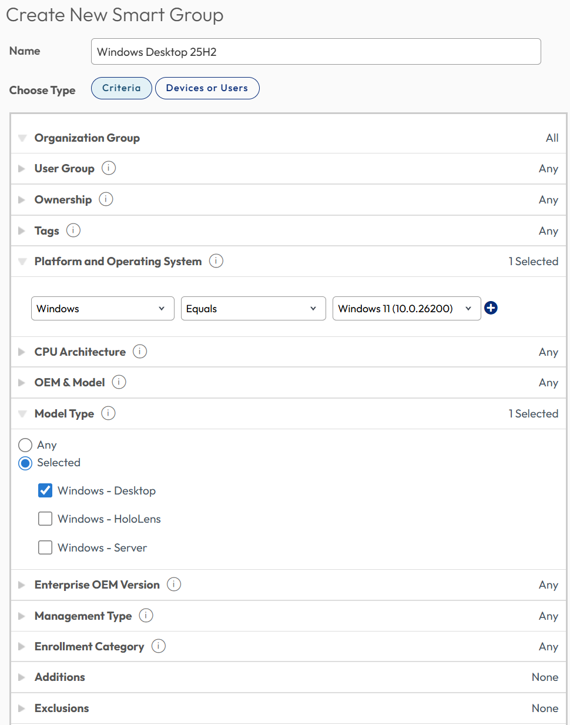Click the Platform and Operating System info icon
The image size is (570, 725).
[216, 261]
